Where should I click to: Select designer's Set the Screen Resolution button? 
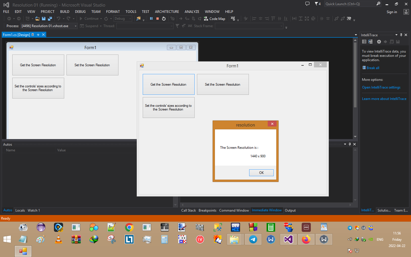pos(92,65)
